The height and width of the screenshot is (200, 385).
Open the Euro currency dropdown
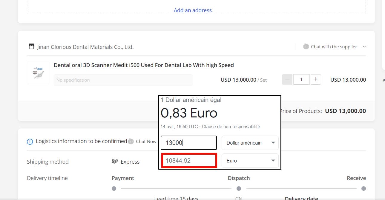tap(250, 161)
